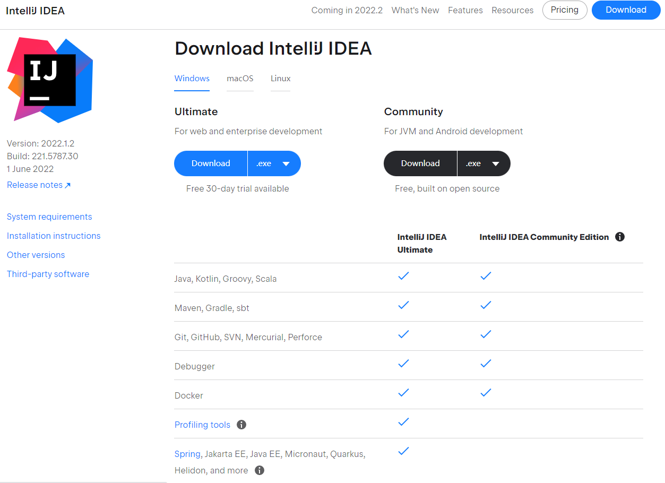Switch to the macOS tab
Screen dimensions: 665x483
tap(240, 79)
